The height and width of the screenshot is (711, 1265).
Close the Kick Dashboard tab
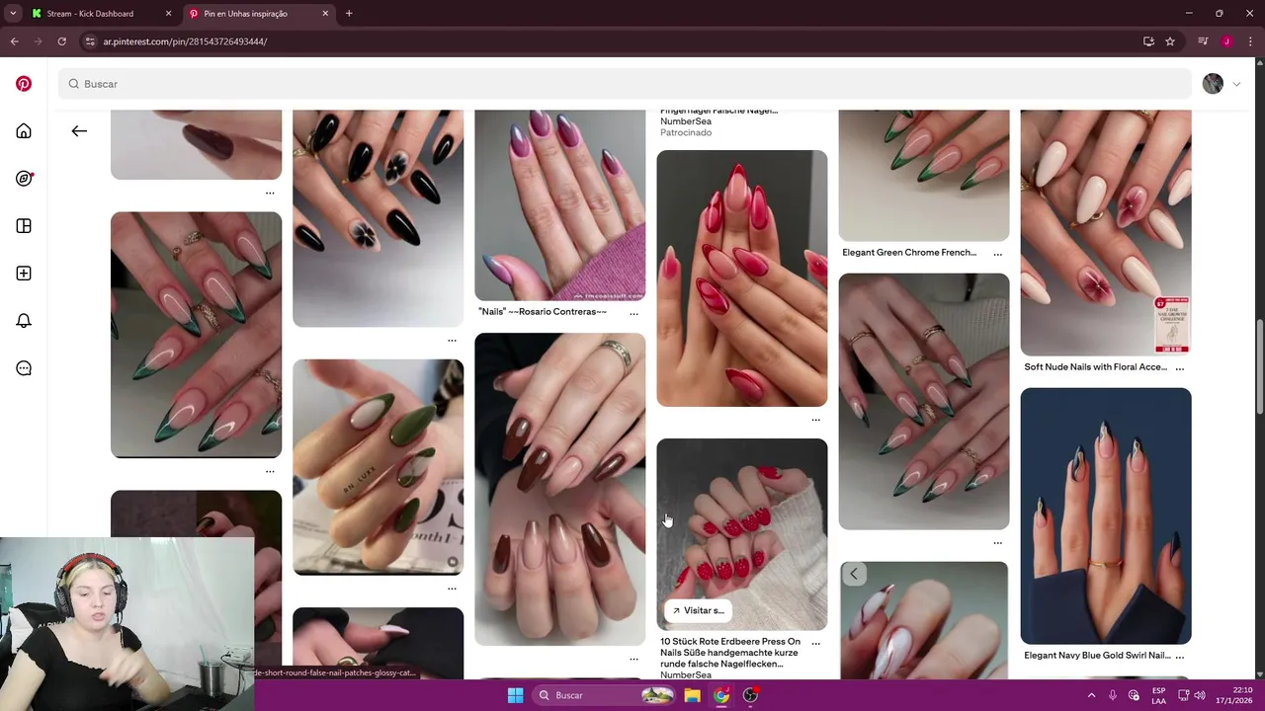[168, 14]
